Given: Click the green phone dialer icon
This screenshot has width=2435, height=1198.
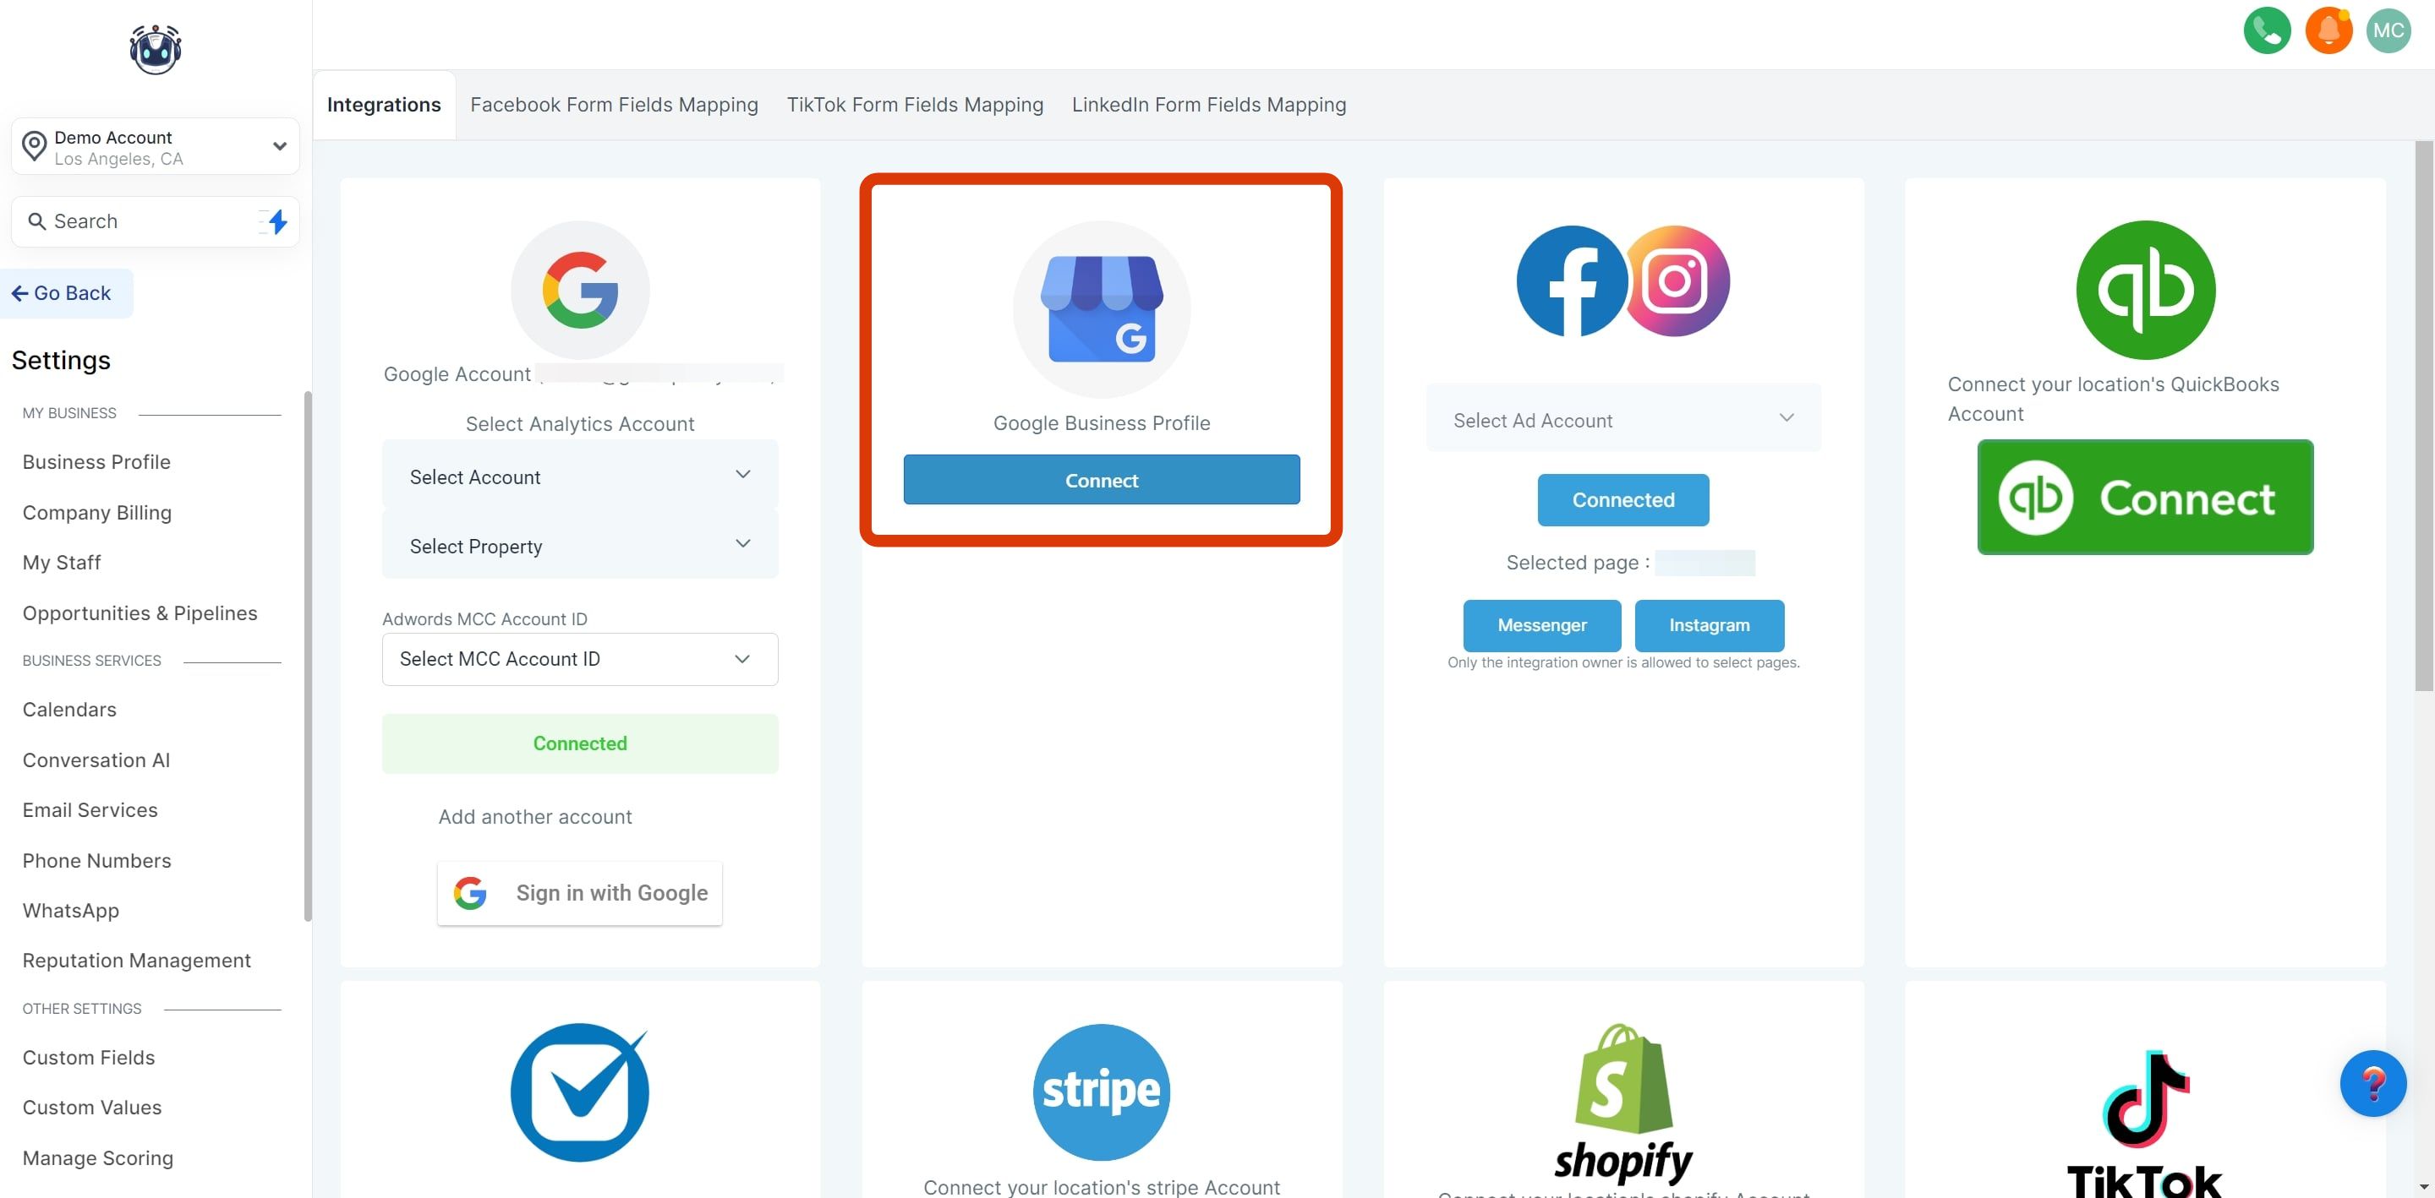Looking at the screenshot, I should [x=2266, y=30].
